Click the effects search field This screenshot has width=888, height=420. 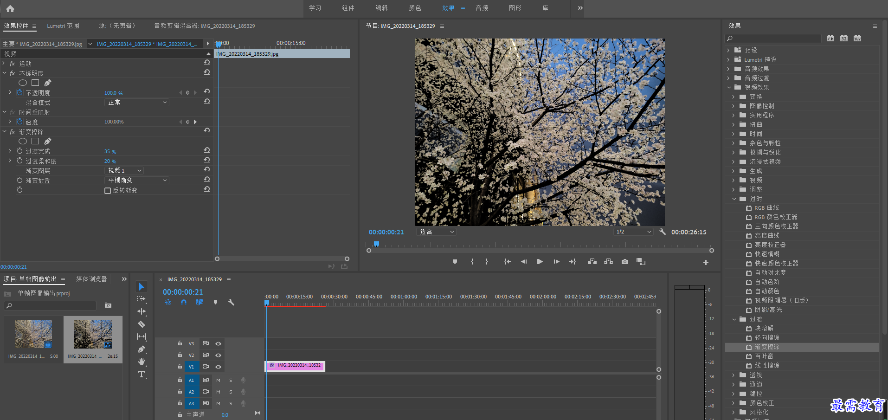[x=773, y=39]
